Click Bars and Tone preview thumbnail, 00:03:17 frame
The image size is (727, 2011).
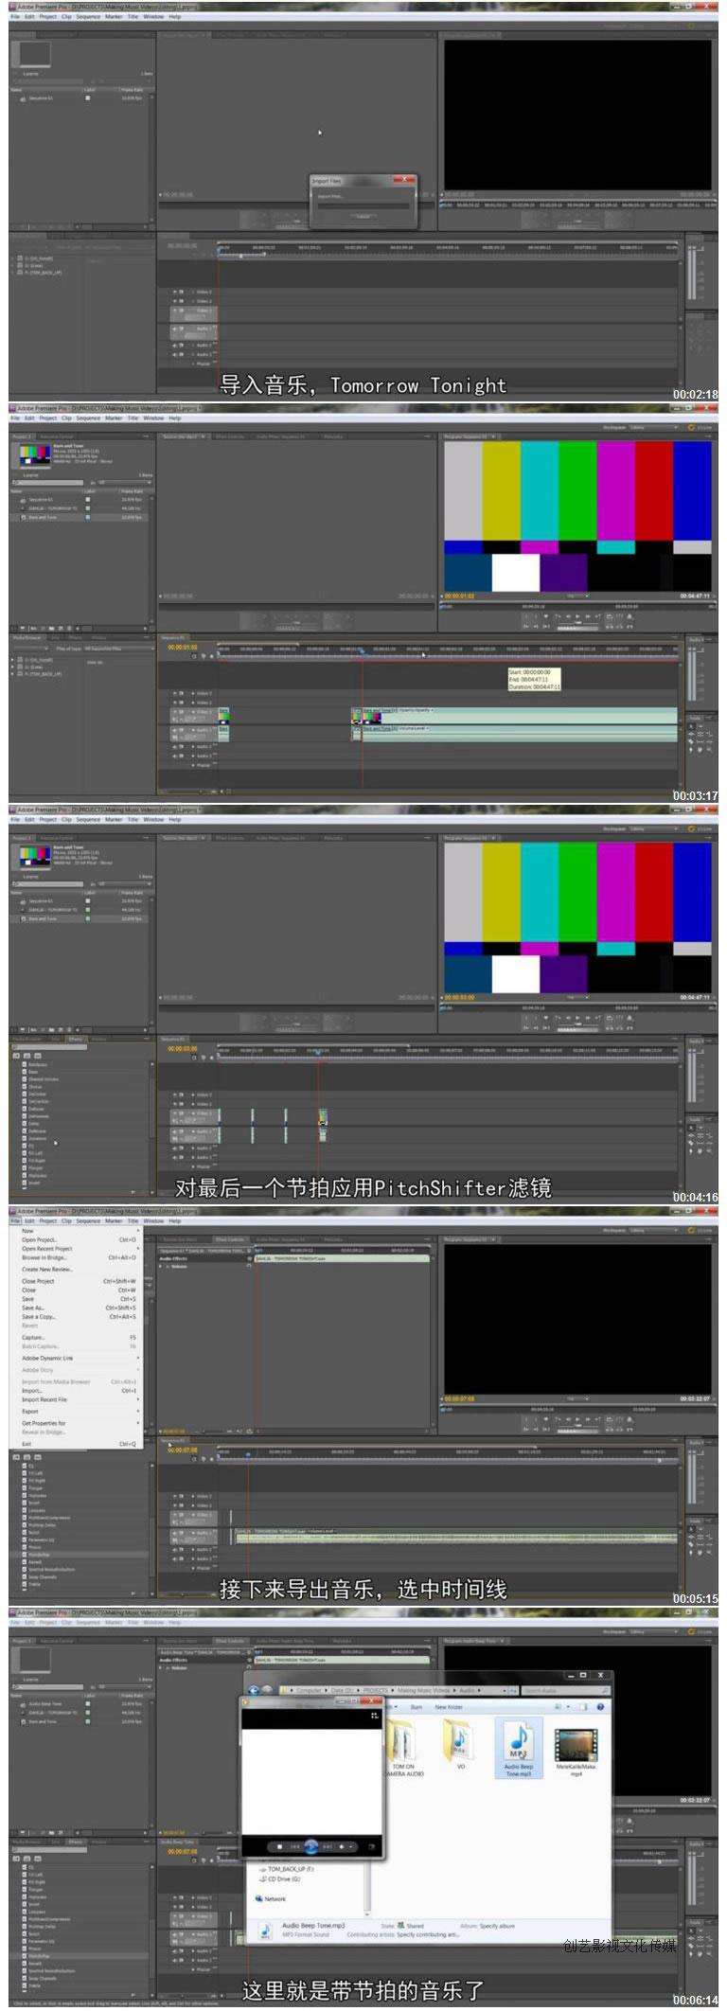pyautogui.click(x=35, y=455)
